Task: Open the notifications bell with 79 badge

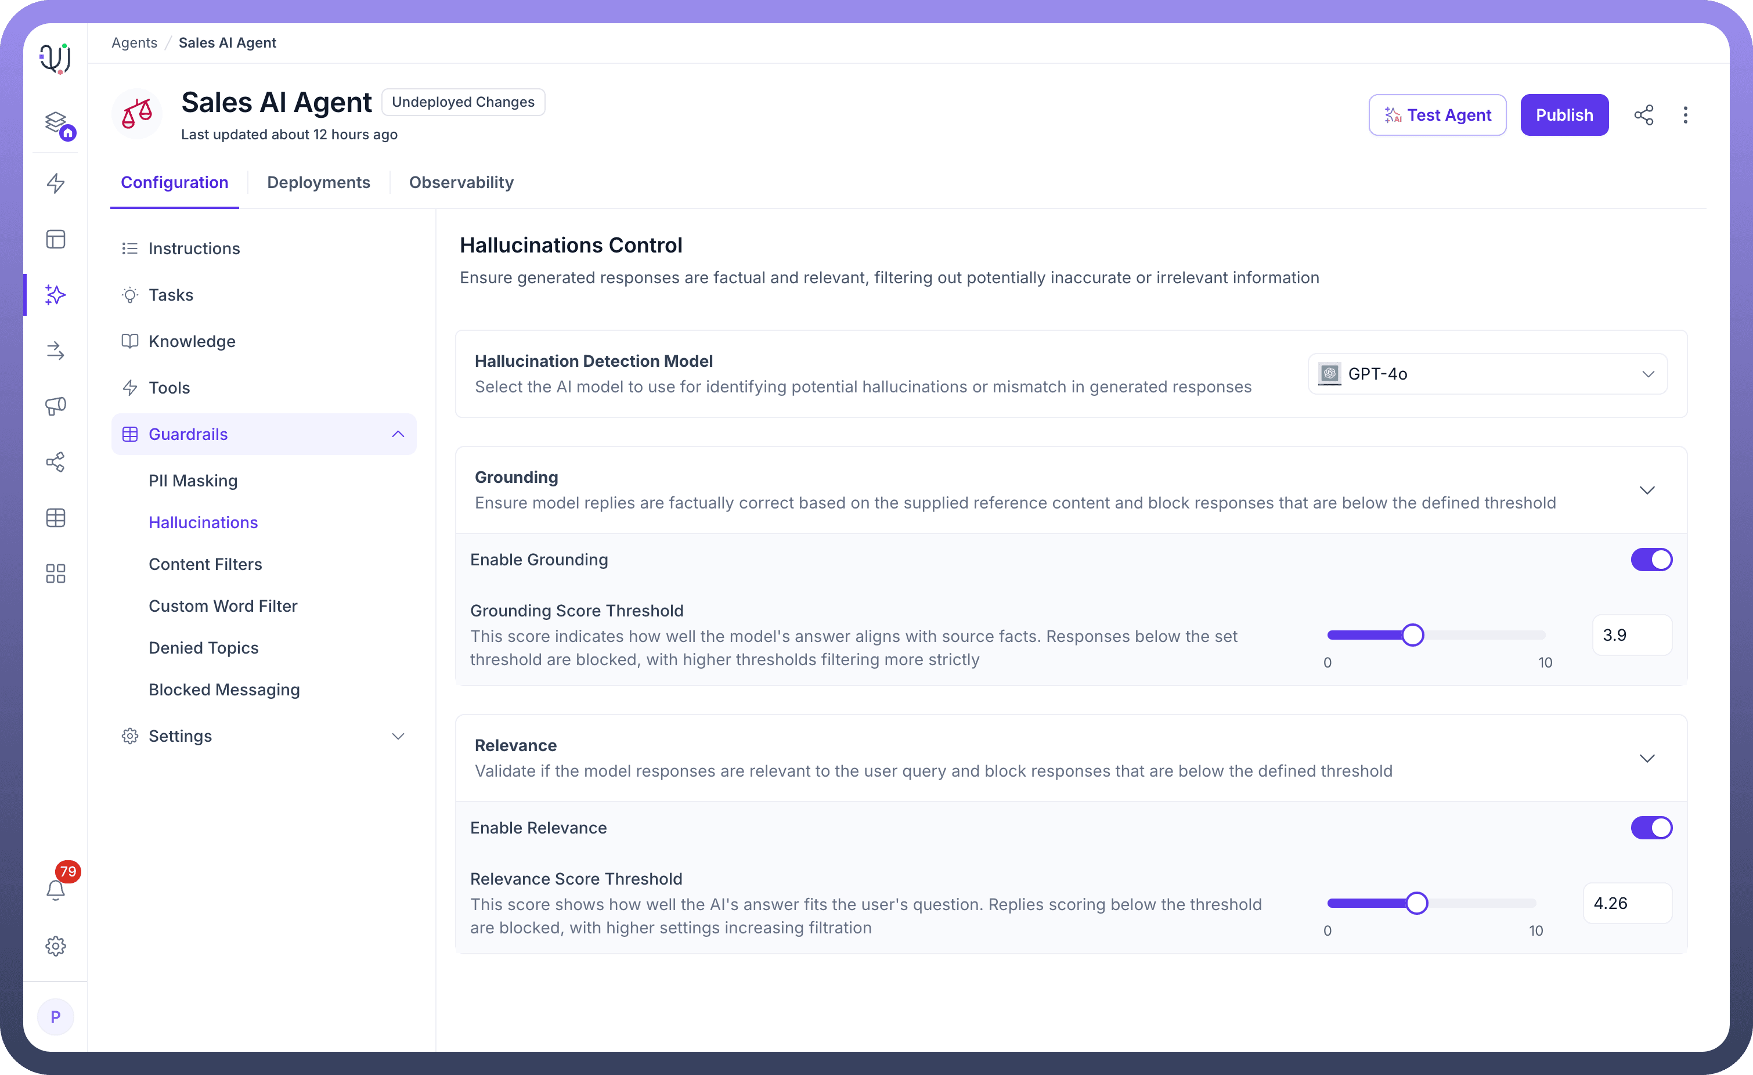Action: [56, 889]
